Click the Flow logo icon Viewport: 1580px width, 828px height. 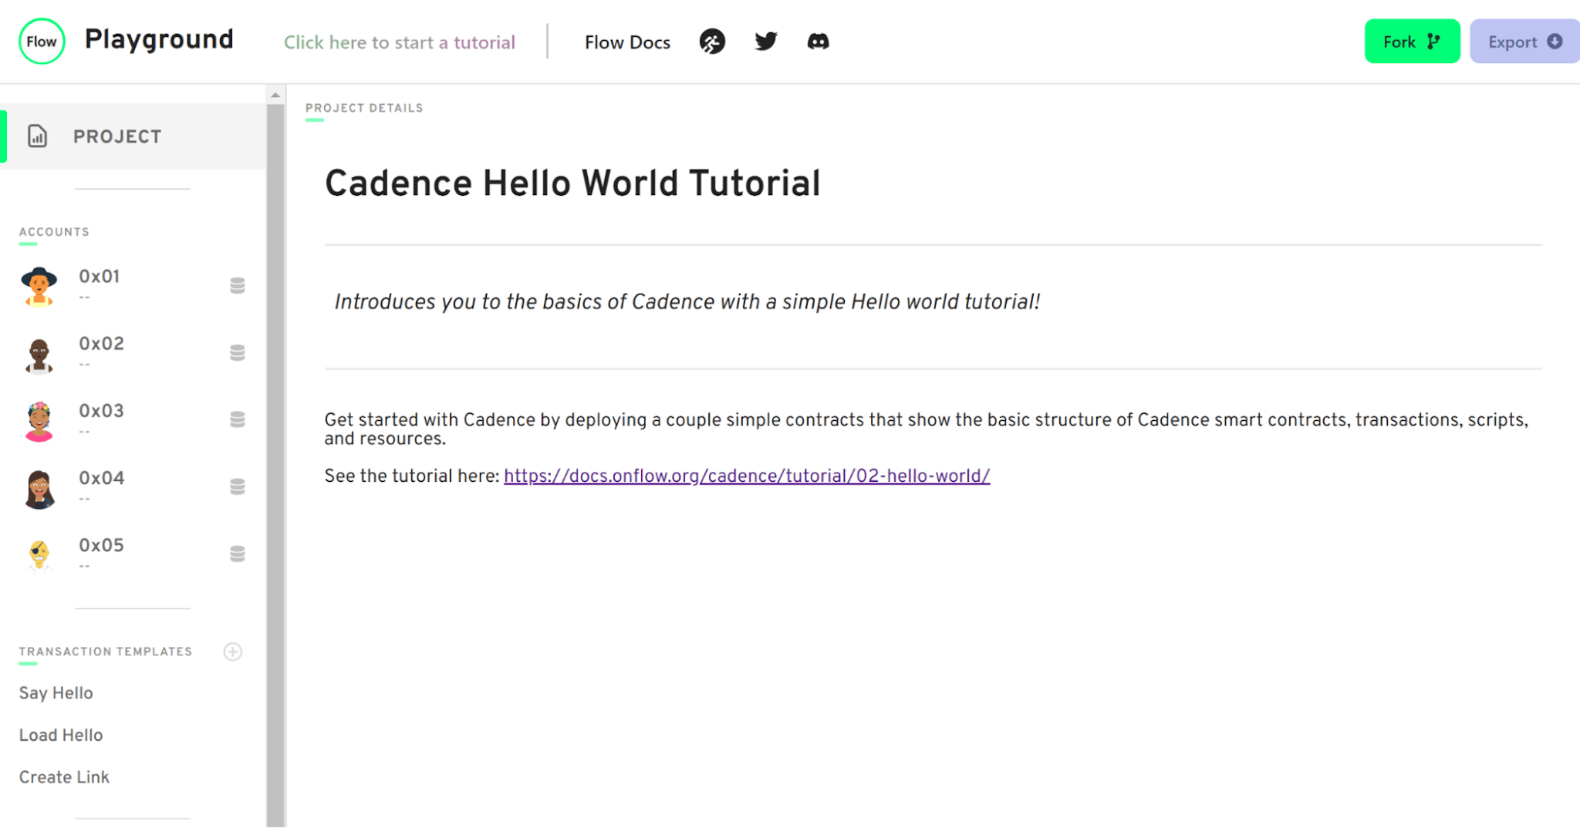41,41
